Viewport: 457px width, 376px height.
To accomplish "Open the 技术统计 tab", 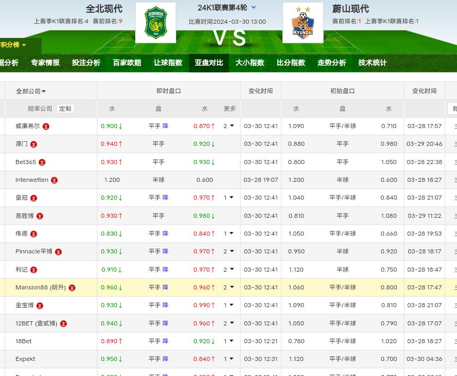I will pos(372,63).
